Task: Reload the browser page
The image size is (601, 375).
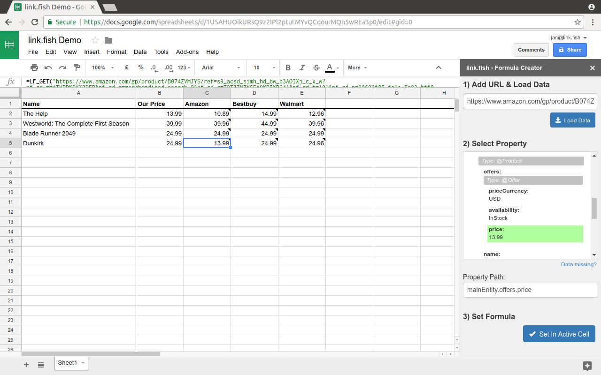Action: pos(34,22)
